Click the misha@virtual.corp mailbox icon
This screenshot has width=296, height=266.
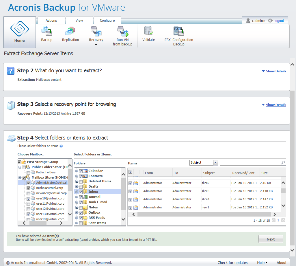33,188
